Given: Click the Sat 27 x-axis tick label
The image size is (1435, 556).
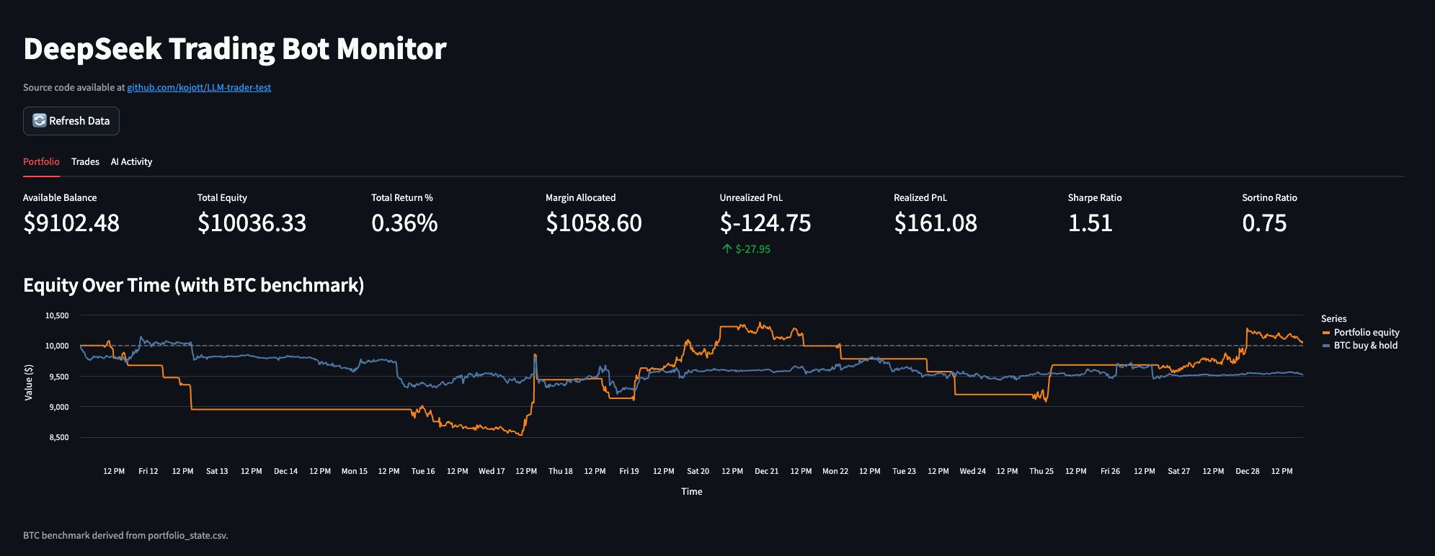Looking at the screenshot, I should pos(1179,471).
